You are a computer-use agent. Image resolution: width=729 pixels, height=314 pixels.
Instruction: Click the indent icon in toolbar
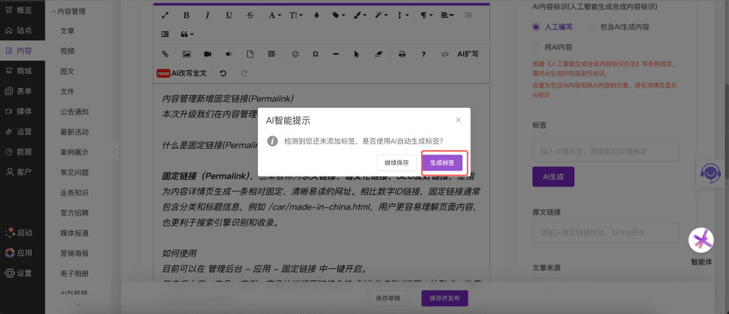click(x=165, y=34)
